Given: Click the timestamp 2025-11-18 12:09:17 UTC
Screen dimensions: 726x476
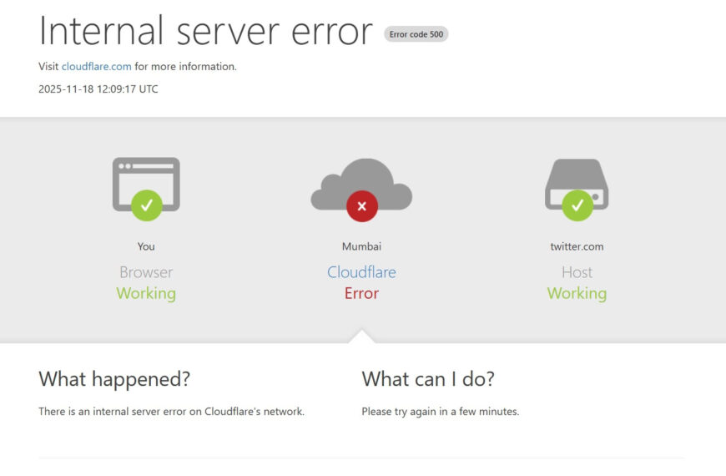Looking at the screenshot, I should [98, 89].
